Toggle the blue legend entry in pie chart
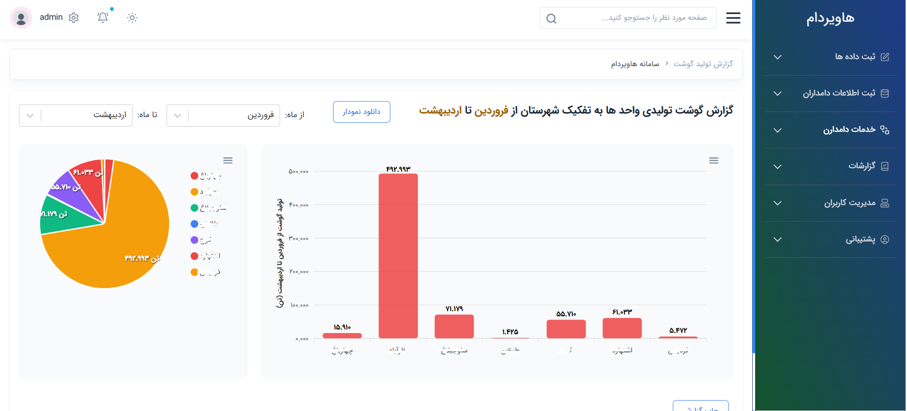The height and width of the screenshot is (411, 907). (x=194, y=224)
